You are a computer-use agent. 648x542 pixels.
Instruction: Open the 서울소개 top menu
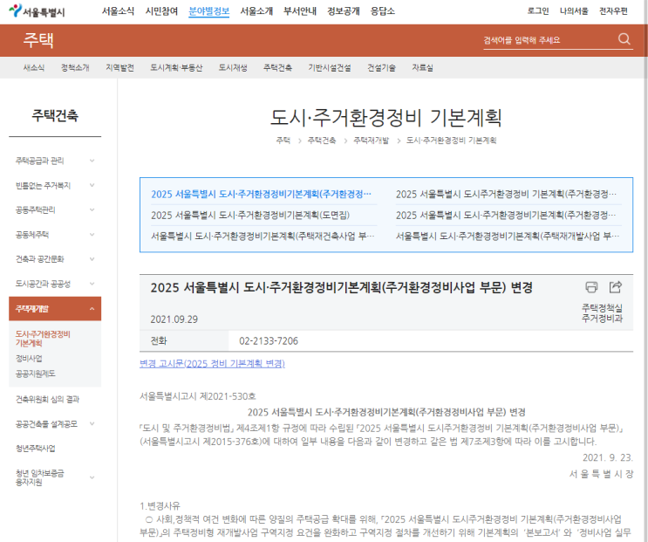[x=256, y=11]
